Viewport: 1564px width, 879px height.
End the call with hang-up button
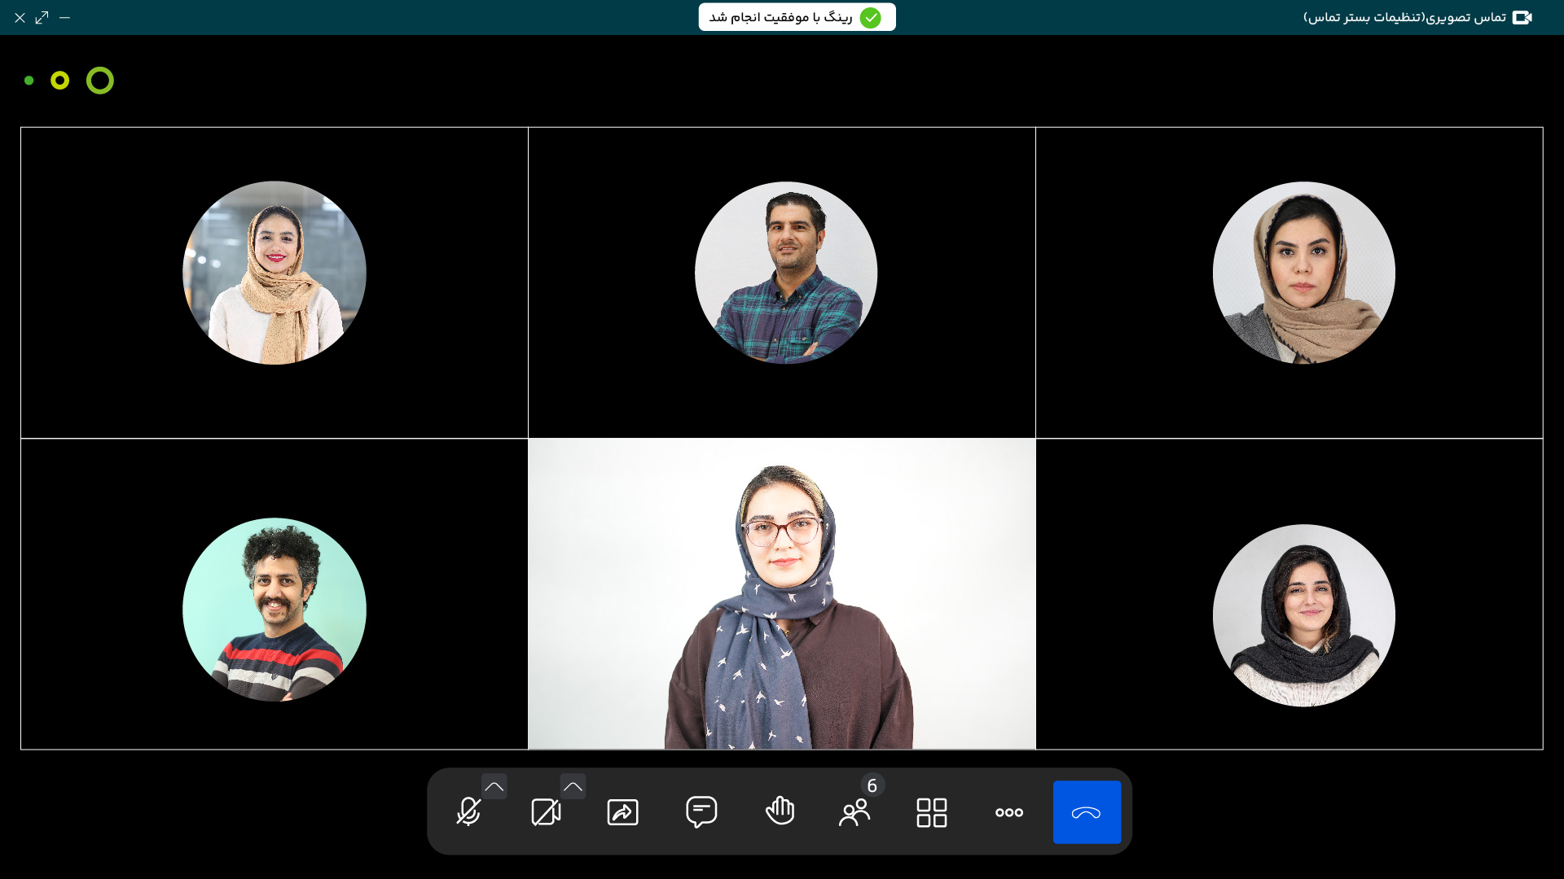coord(1087,812)
